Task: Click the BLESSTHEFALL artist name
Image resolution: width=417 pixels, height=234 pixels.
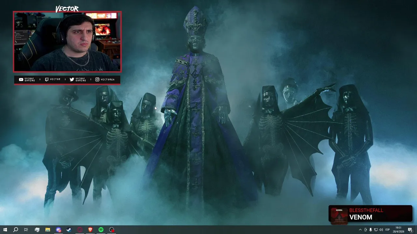Action: pyautogui.click(x=366, y=210)
